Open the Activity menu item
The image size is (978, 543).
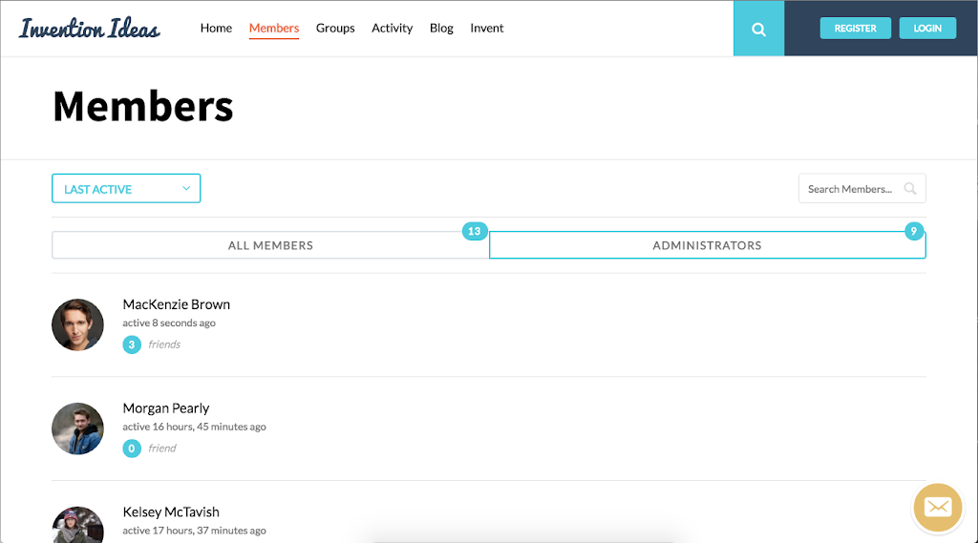[392, 28]
